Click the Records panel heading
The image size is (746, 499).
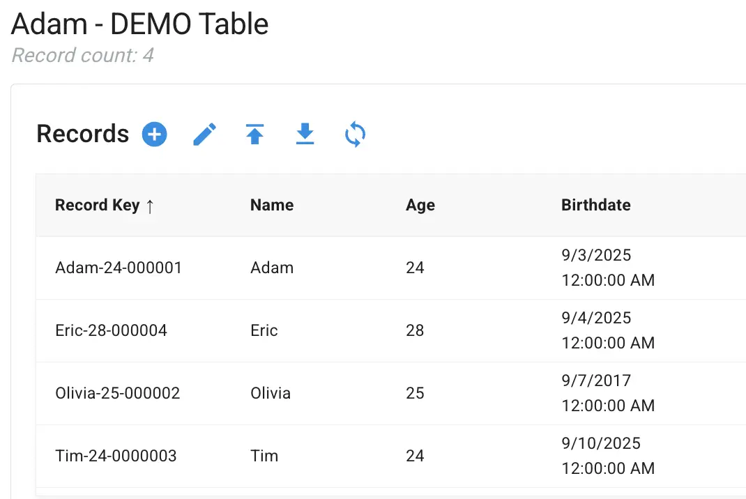click(82, 134)
